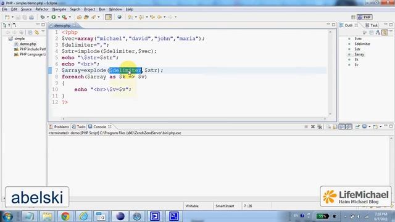Click Remove All Terminated Launches icon
This screenshot has width=395, height=222.
click(320, 126)
